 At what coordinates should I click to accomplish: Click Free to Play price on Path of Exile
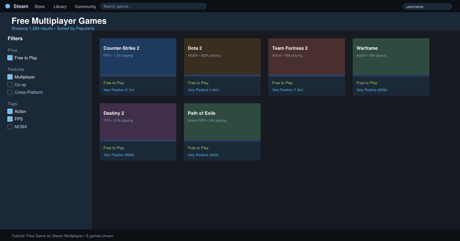pos(198,148)
